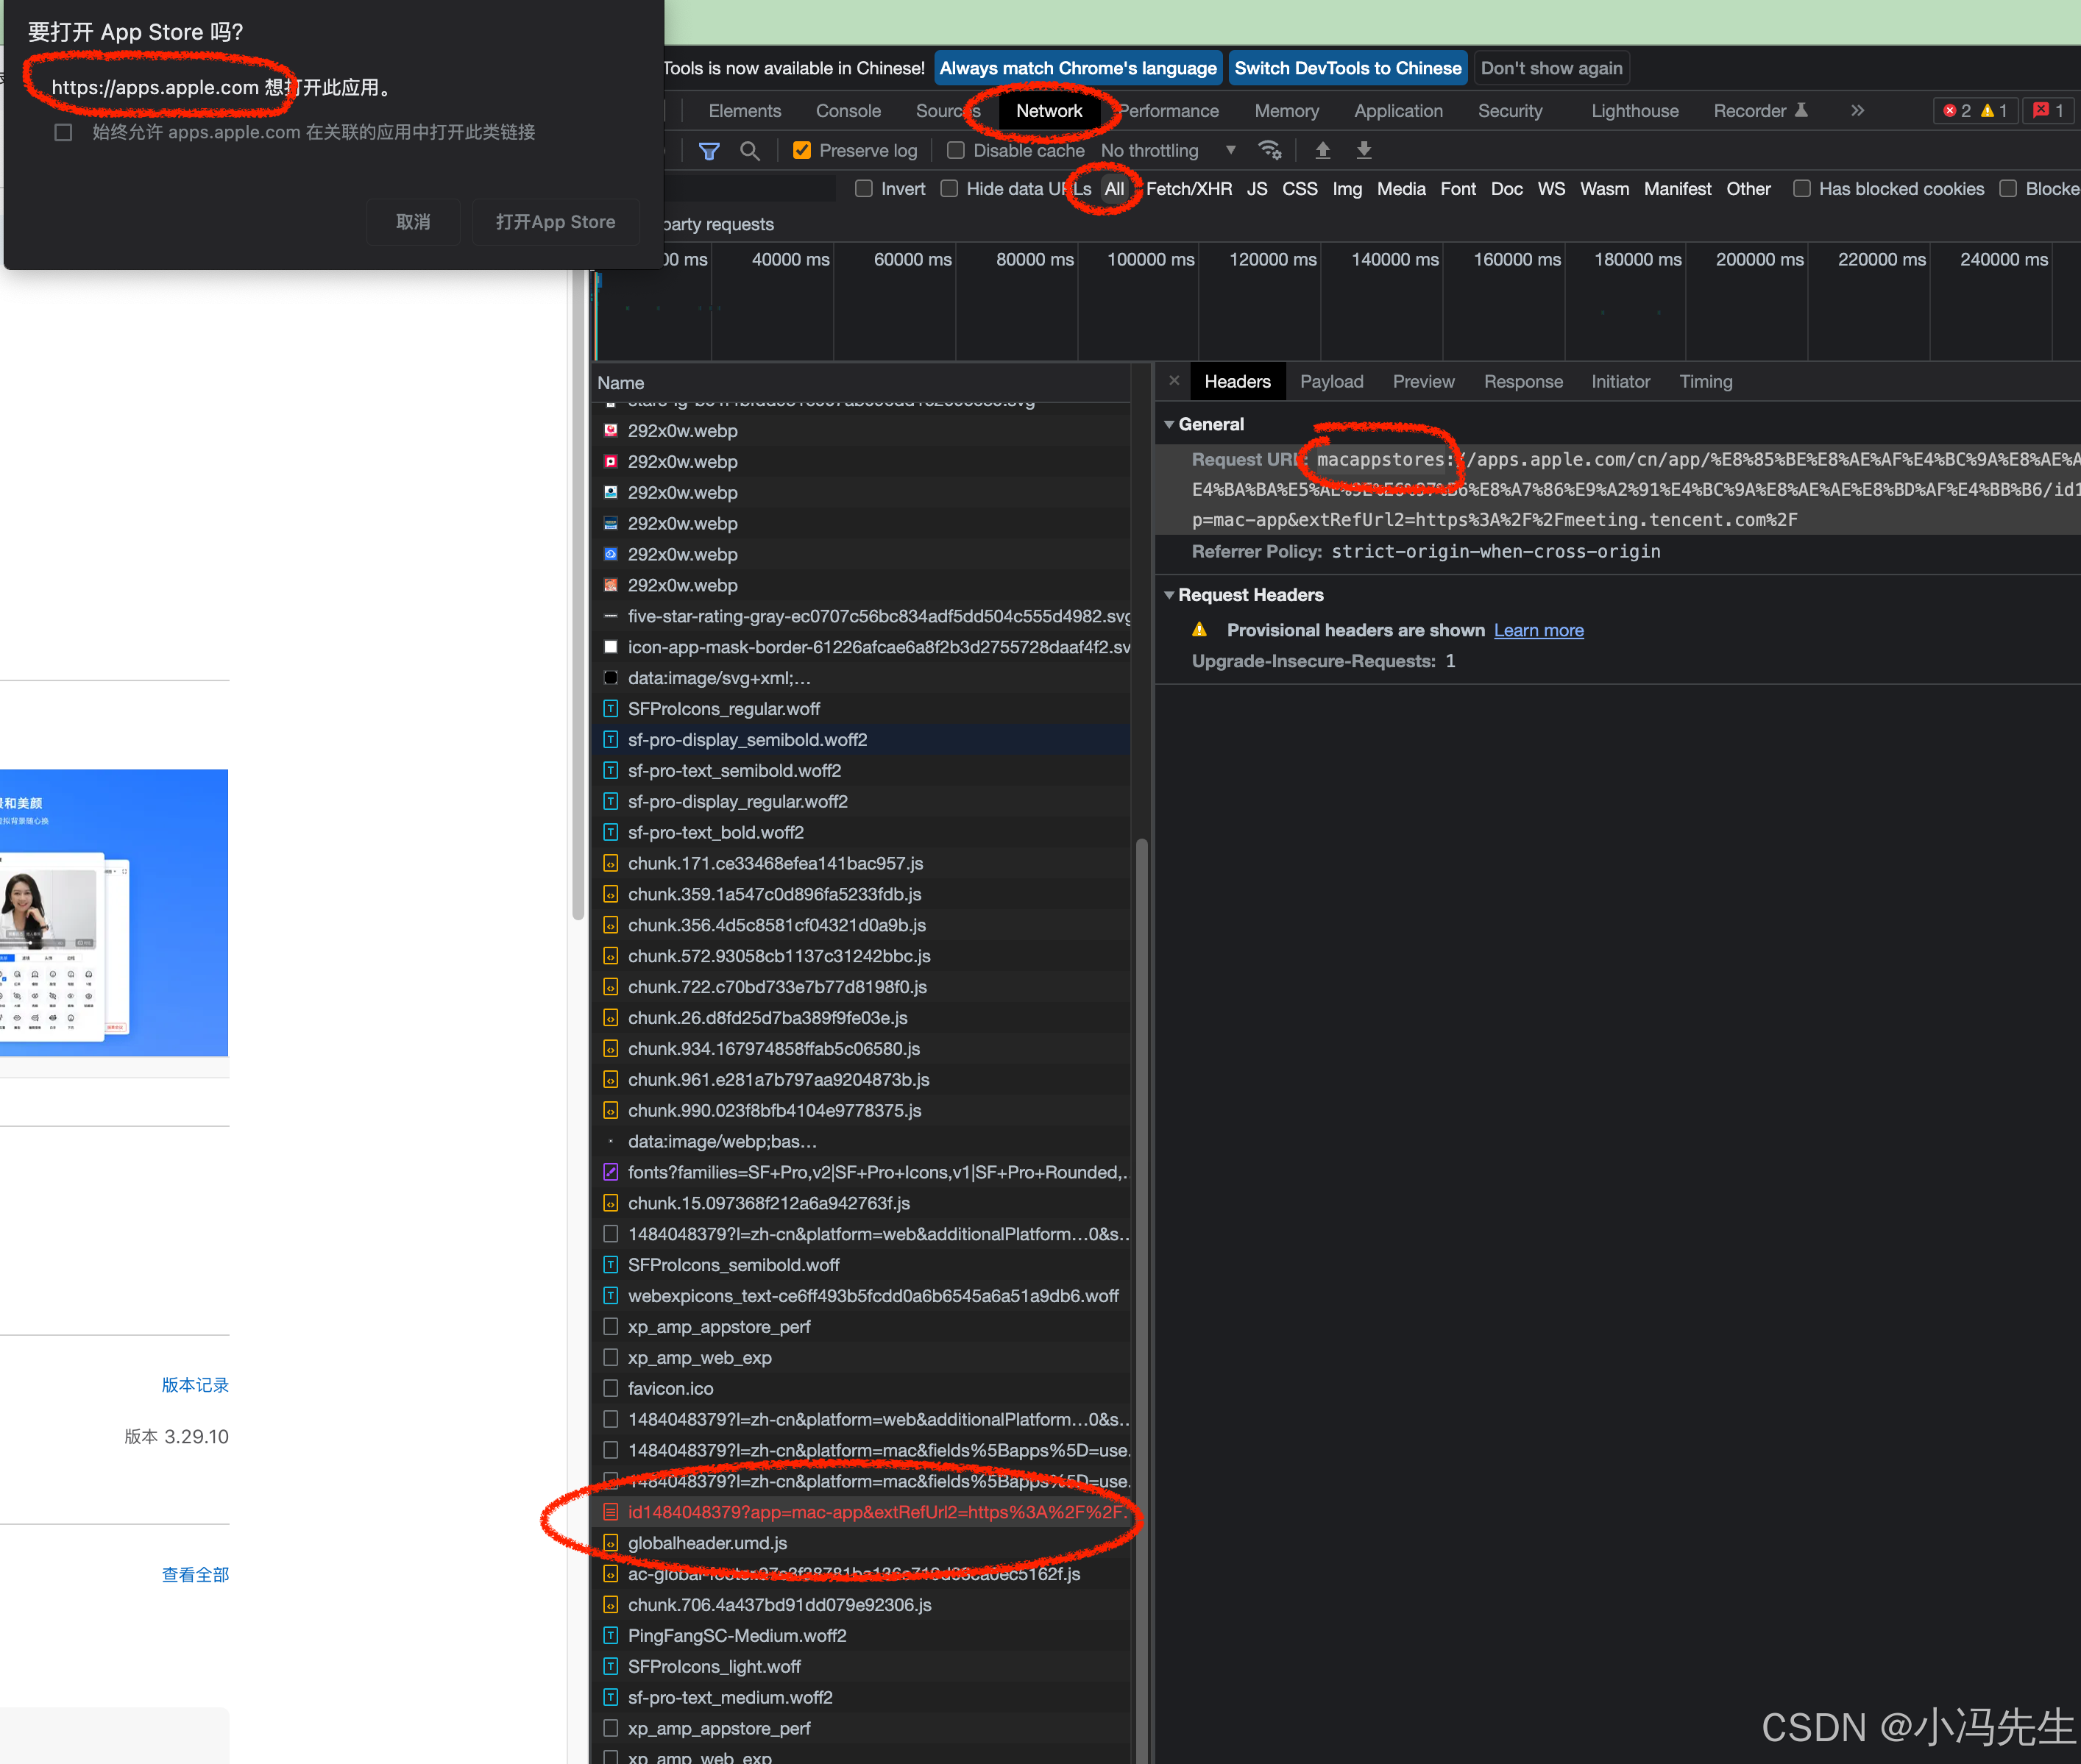2081x1764 pixels.
Task: Switch to the Elements tab
Action: (745, 111)
